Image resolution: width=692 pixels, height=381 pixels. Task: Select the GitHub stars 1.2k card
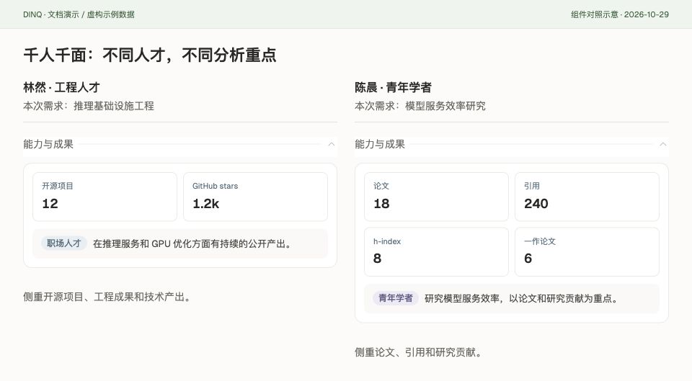pyautogui.click(x=255, y=197)
